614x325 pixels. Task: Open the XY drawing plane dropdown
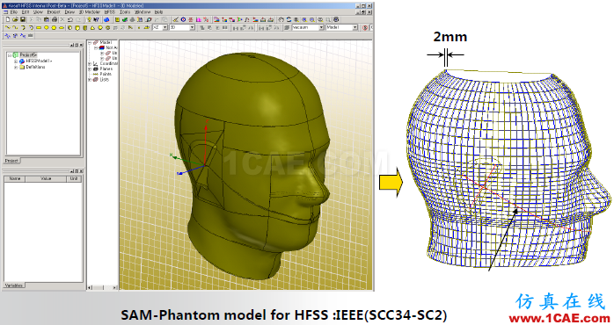pos(160,27)
